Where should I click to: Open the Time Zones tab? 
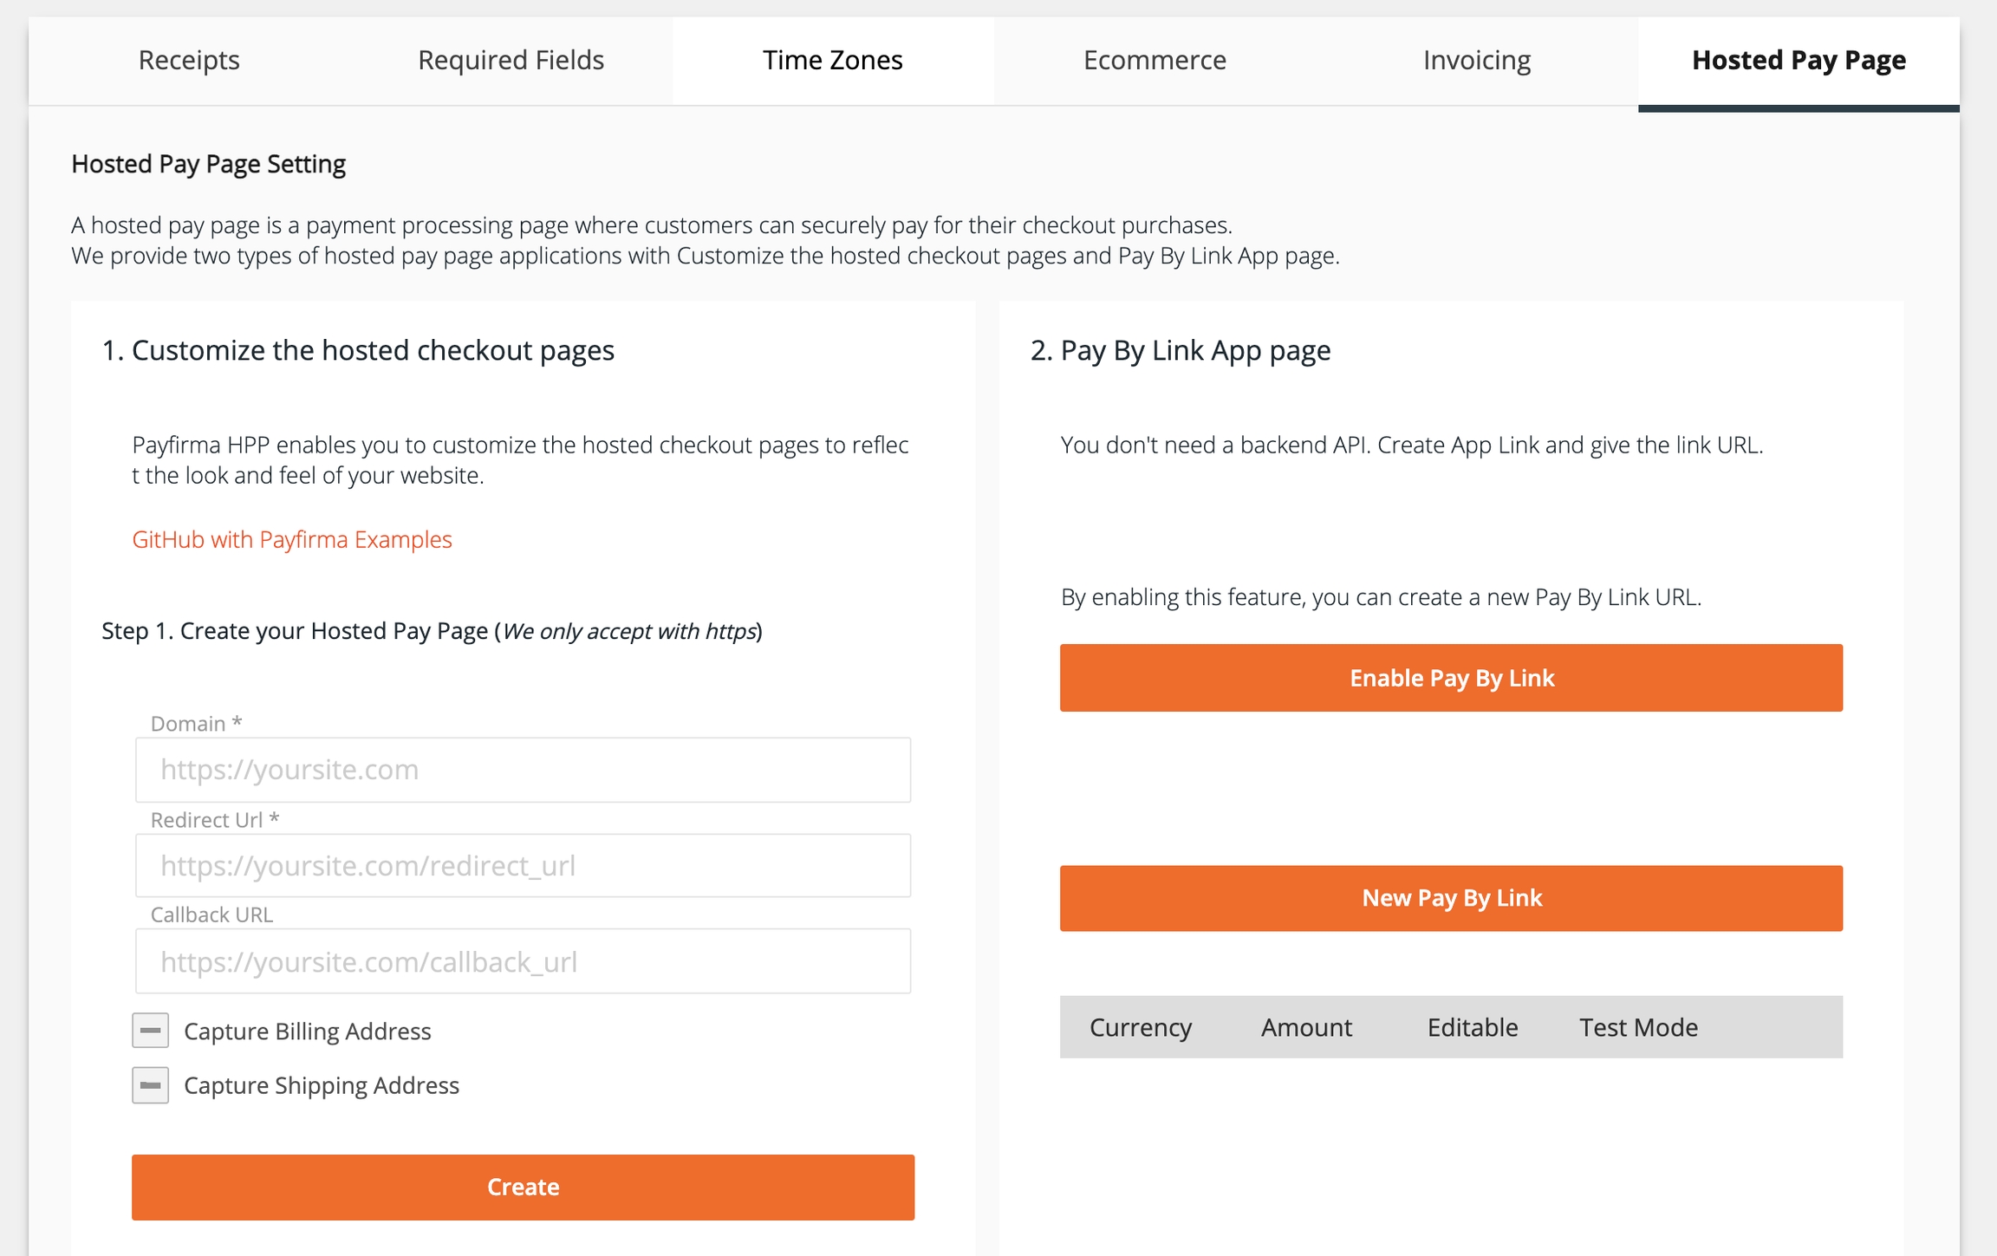point(832,60)
